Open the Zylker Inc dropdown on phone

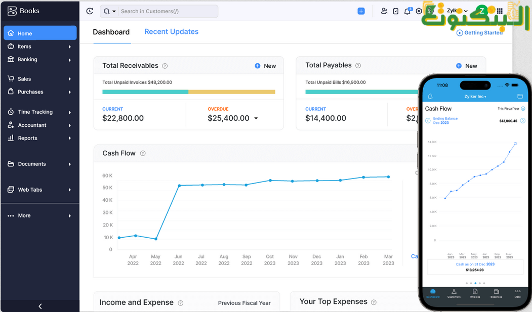click(x=475, y=97)
